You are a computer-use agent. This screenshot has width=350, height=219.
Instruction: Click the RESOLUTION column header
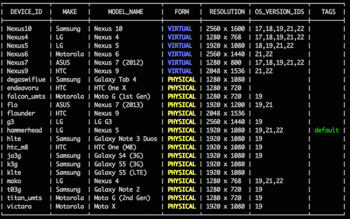coord(227,12)
